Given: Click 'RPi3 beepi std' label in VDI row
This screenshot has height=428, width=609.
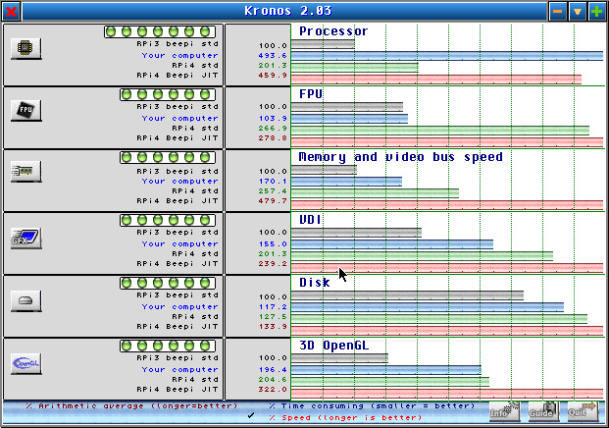Looking at the screenshot, I should 178,232.
